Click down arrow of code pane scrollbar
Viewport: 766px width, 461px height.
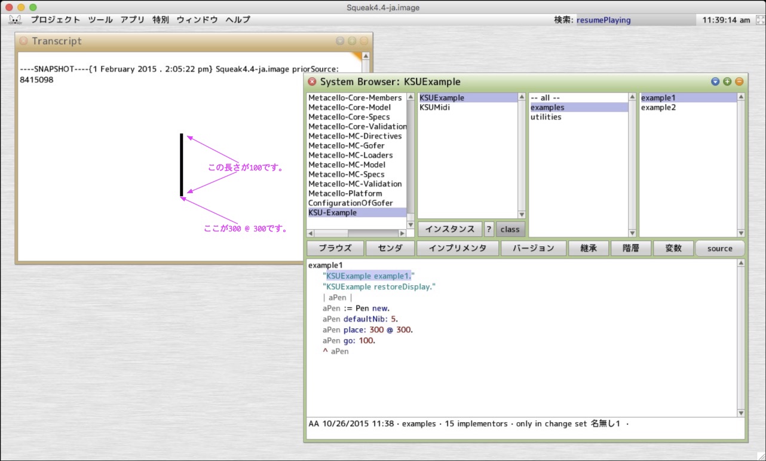[x=742, y=413]
